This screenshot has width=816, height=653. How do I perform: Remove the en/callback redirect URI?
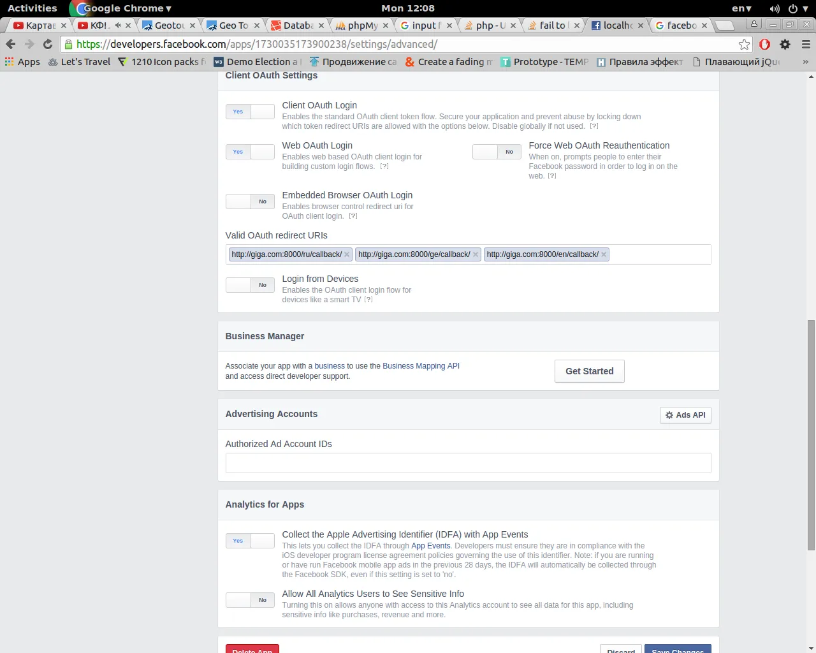point(604,254)
